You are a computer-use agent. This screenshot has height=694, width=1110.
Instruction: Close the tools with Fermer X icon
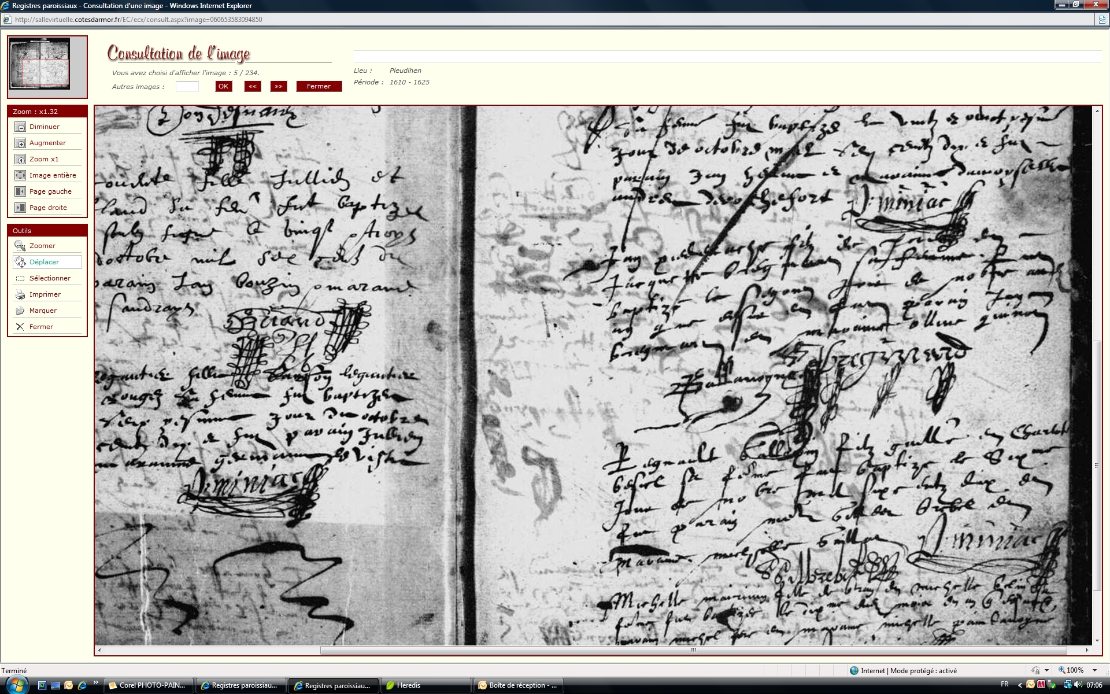point(20,327)
